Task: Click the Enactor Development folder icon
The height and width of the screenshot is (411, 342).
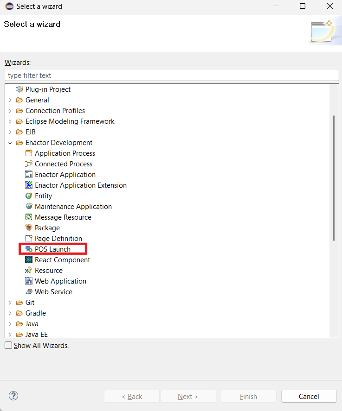Action: click(x=19, y=143)
